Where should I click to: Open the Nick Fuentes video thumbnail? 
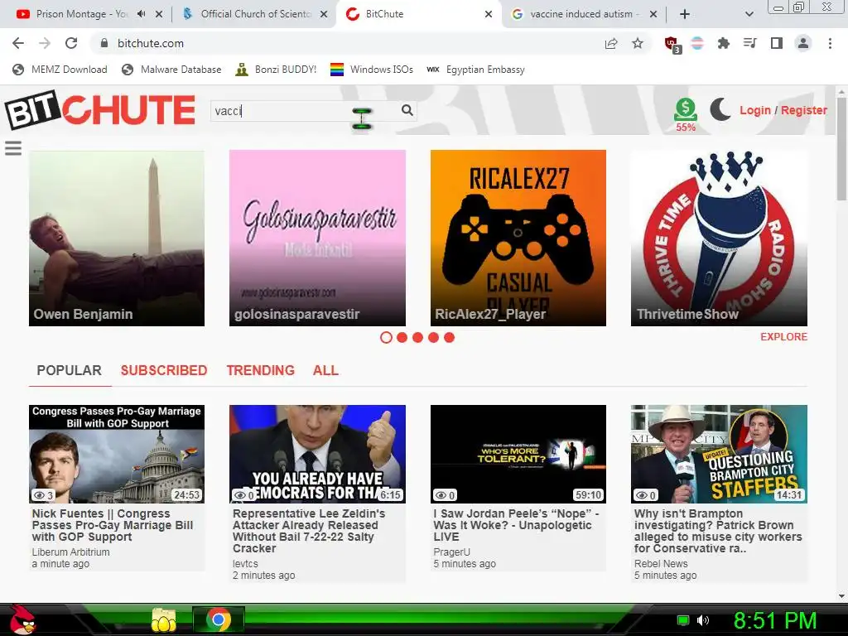click(x=117, y=455)
